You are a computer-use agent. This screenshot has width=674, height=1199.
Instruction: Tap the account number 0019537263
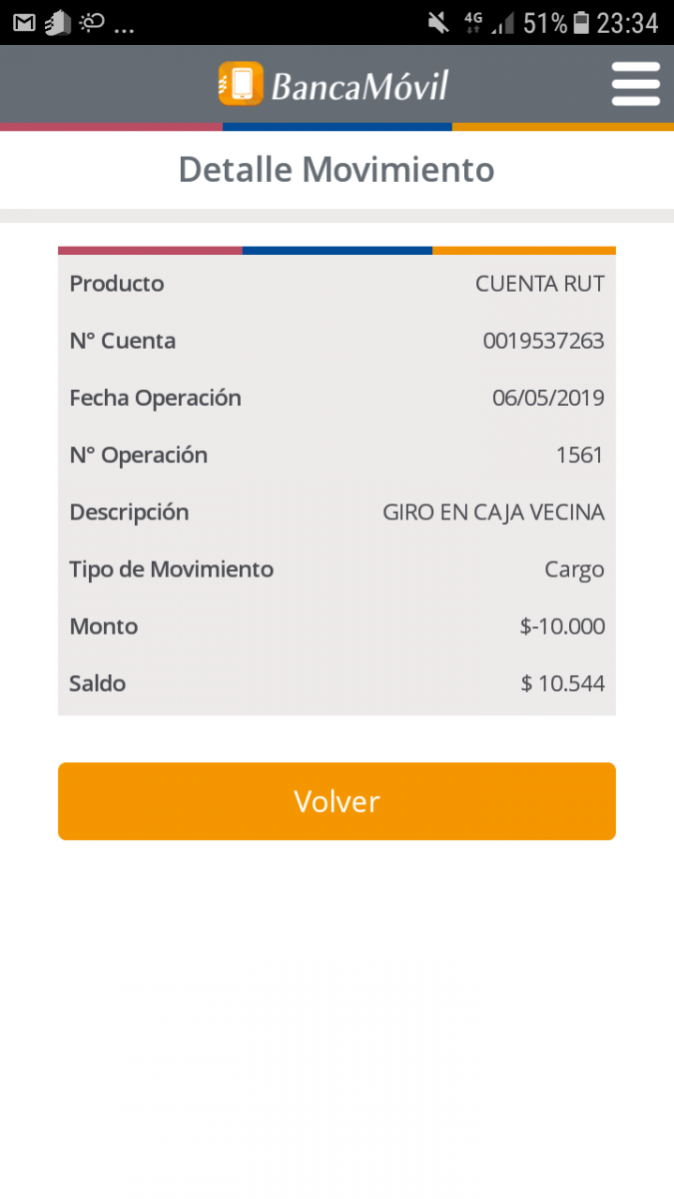pyautogui.click(x=543, y=341)
